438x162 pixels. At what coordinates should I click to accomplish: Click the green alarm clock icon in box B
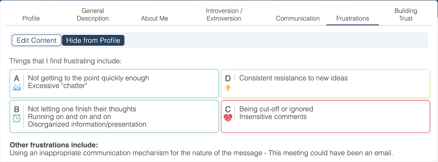pyautogui.click(x=17, y=118)
